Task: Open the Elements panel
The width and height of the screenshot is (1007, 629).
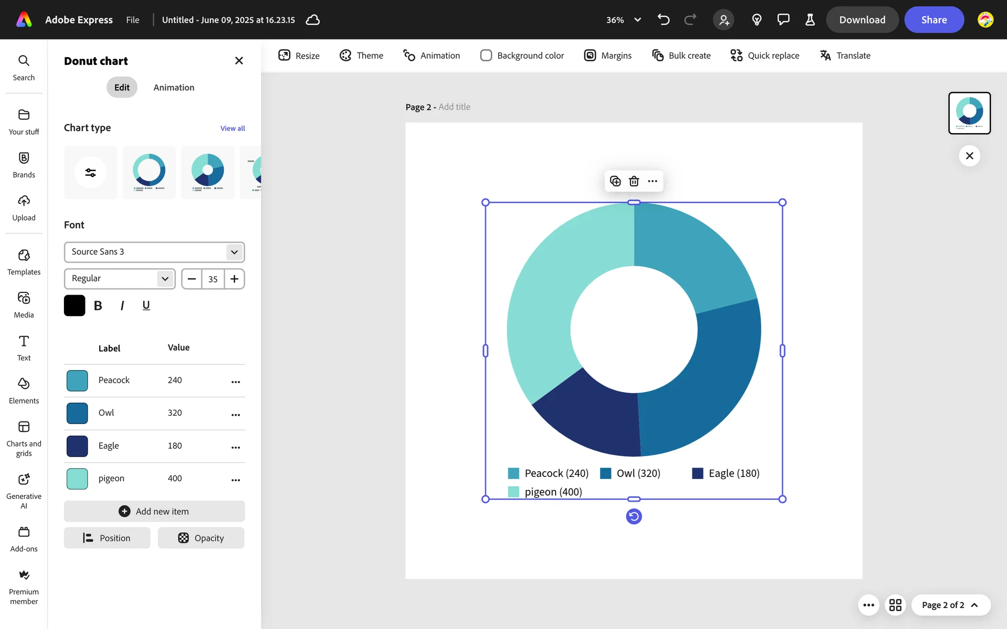Action: (24, 391)
